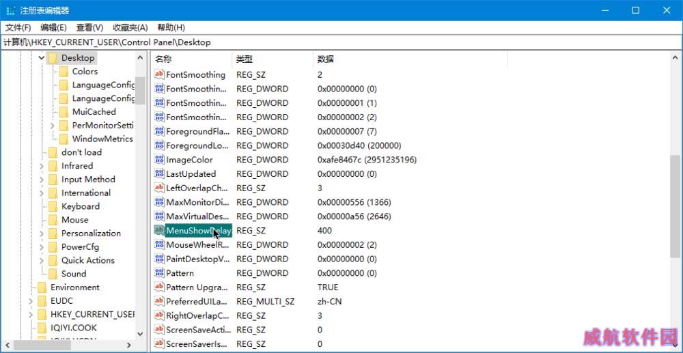The height and width of the screenshot is (353, 683).
Task: Expand the EUDC key arrow
Action: point(31,301)
